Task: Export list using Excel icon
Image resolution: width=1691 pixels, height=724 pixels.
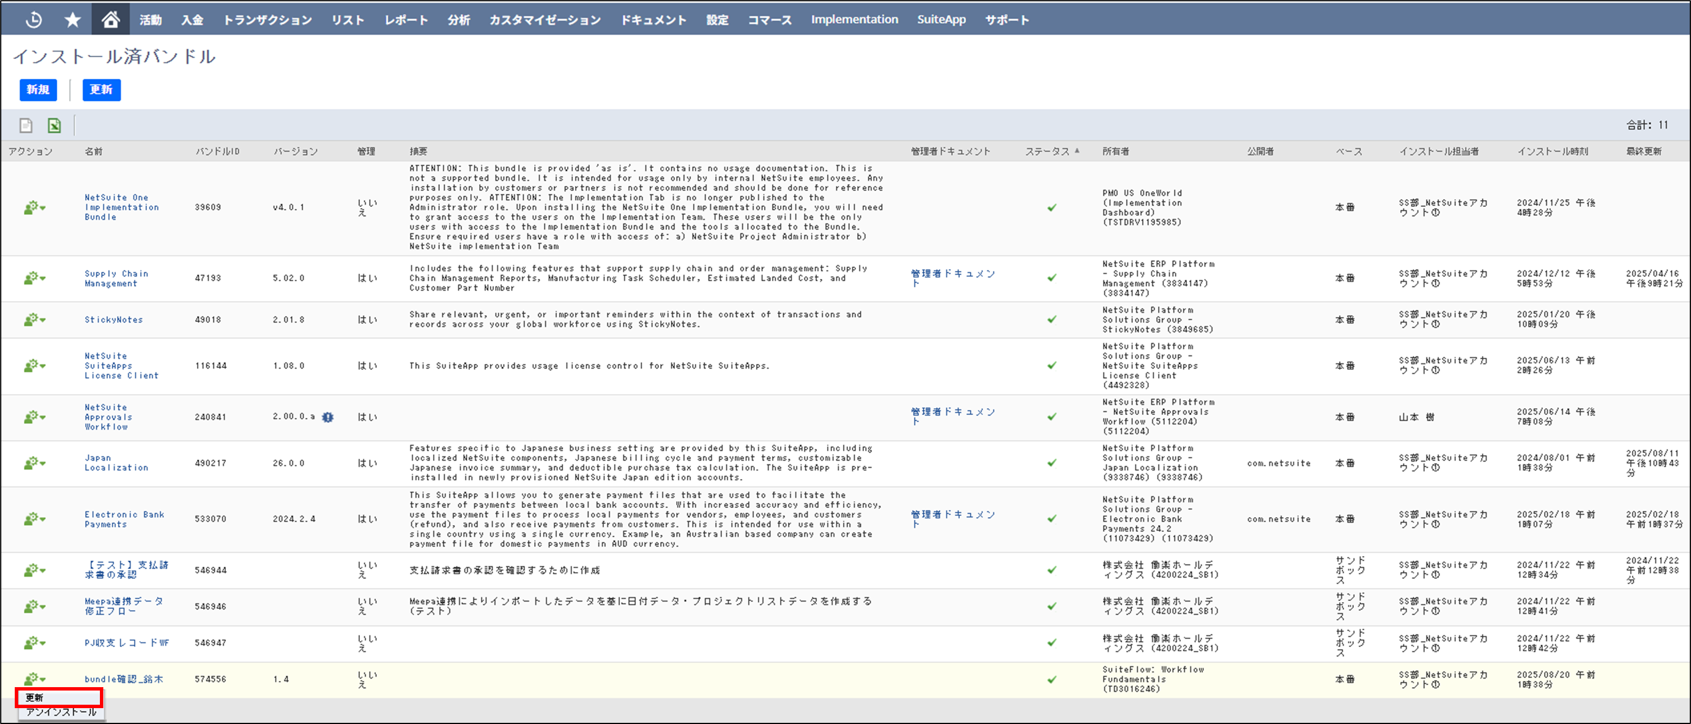Action: (x=54, y=125)
